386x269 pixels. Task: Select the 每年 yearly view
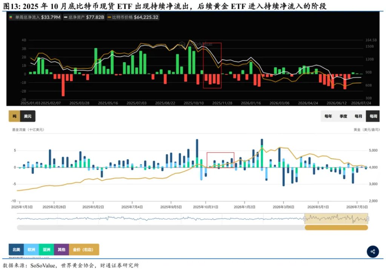328,116
